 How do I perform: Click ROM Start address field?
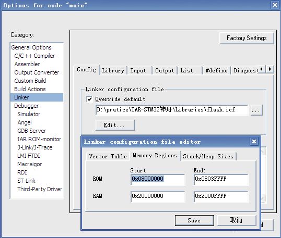pos(158,179)
